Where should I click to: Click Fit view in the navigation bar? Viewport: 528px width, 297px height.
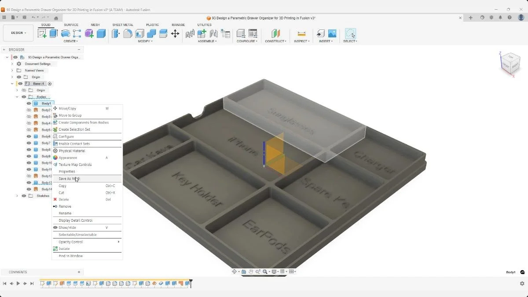[x=266, y=271]
